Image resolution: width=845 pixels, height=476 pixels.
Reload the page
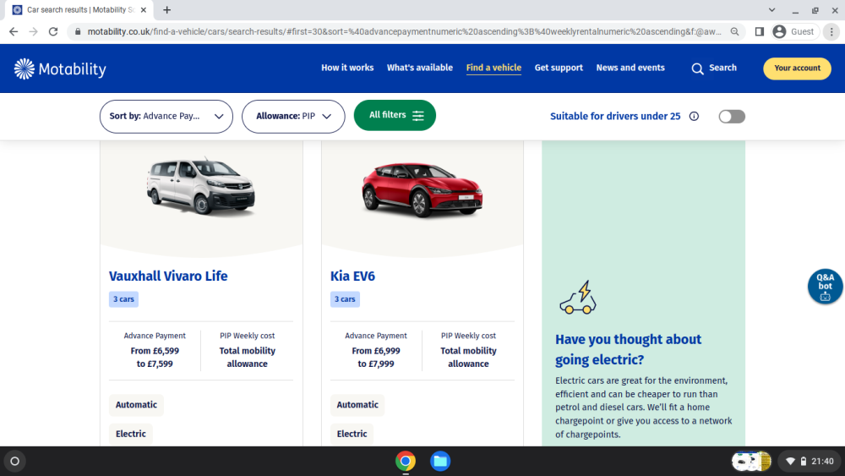click(52, 32)
